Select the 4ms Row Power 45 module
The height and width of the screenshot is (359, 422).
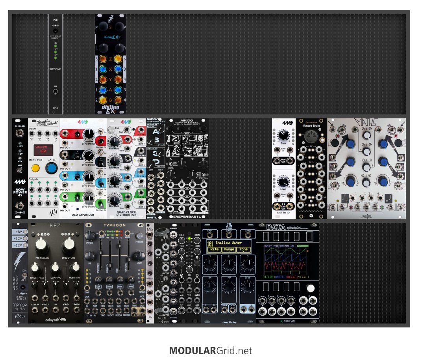20,168
